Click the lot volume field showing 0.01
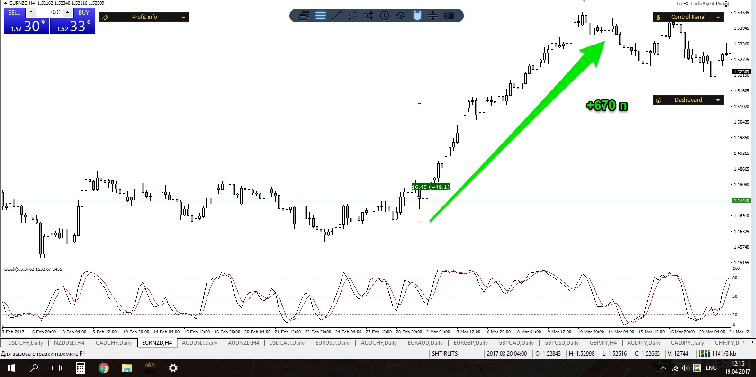Screen dimensions: 756x377 pos(49,12)
